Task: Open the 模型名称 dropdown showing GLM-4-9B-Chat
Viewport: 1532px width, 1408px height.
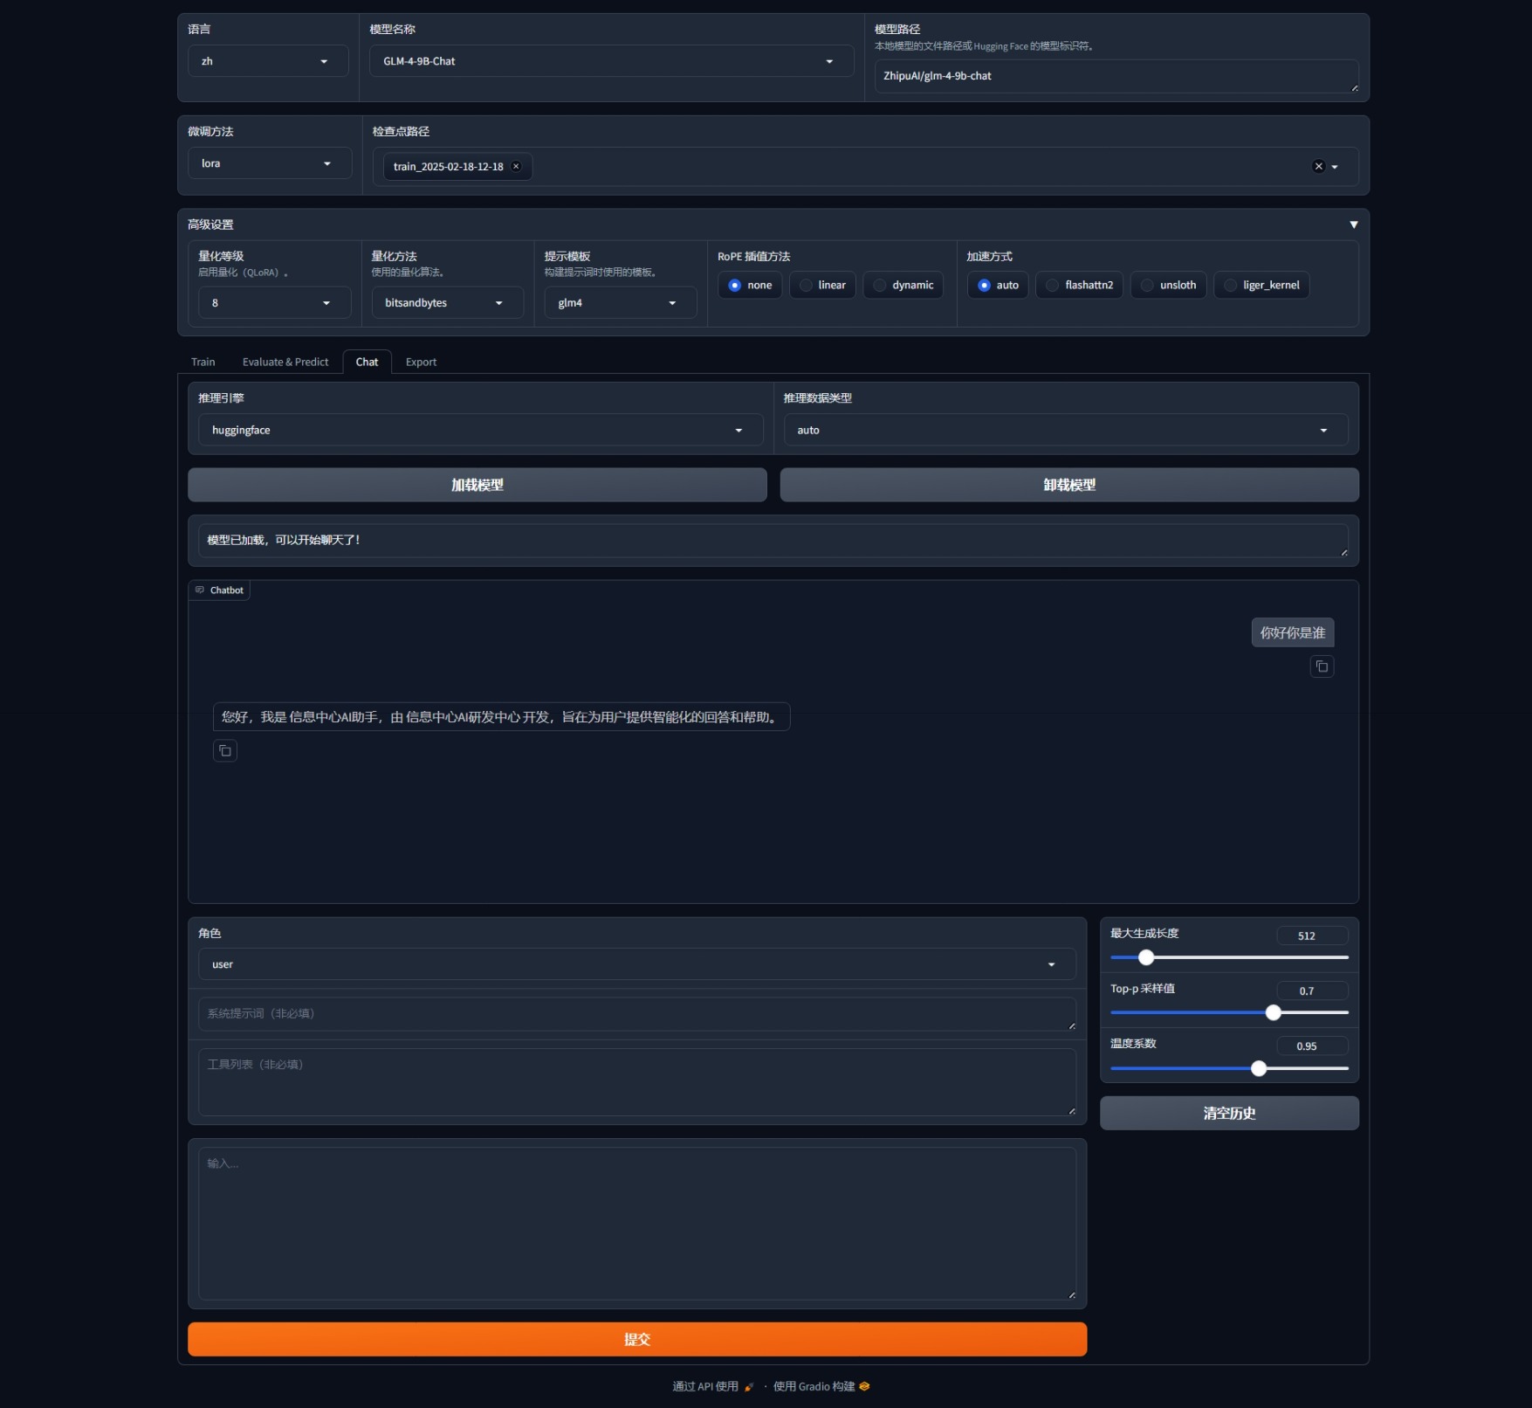Action: [611, 61]
